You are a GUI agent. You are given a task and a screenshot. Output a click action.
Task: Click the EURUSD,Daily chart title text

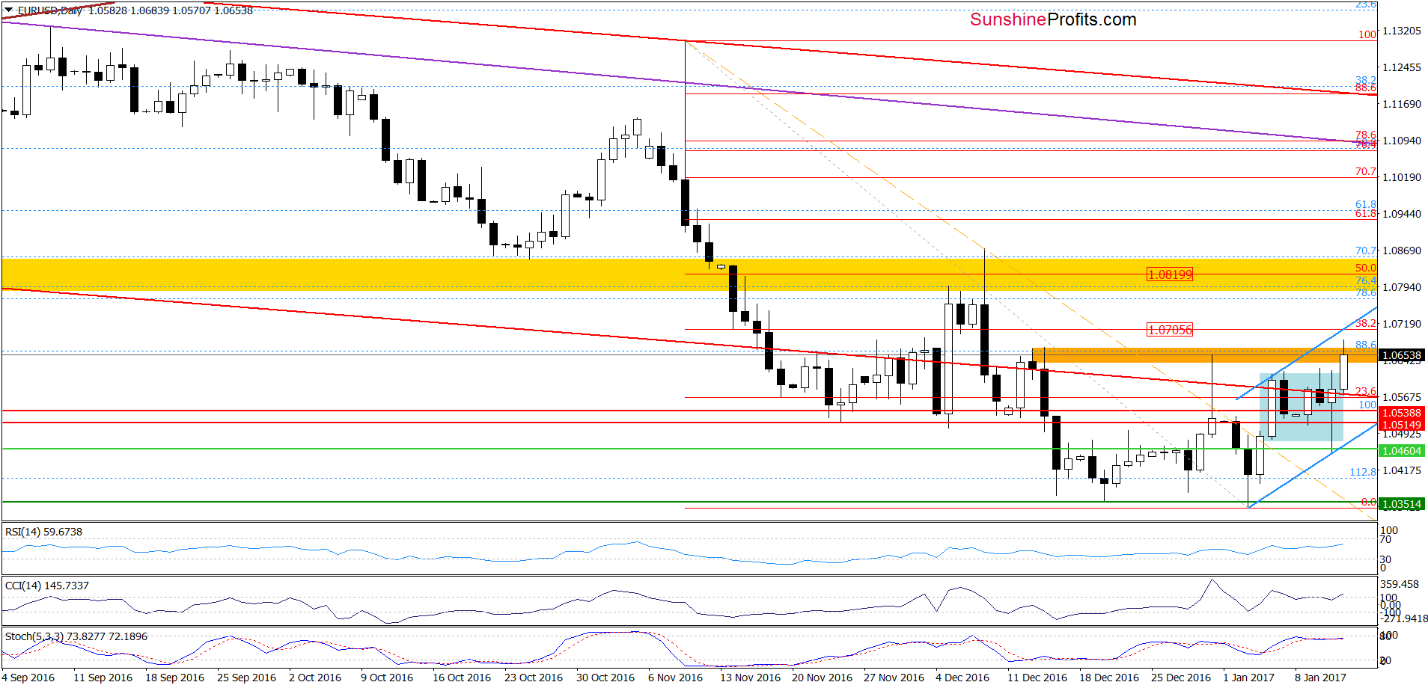50,10
